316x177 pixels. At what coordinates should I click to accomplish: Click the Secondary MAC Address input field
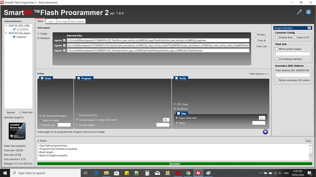coord(292,75)
